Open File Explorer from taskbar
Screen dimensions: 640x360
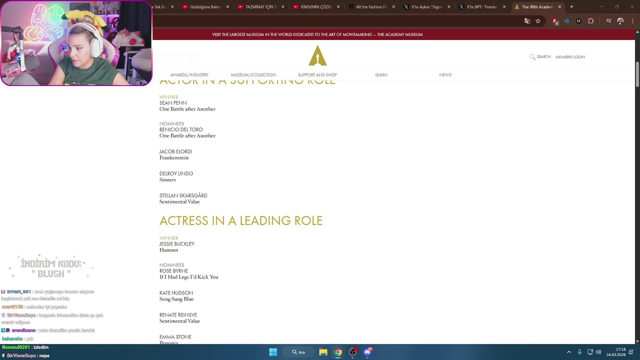tap(323, 352)
